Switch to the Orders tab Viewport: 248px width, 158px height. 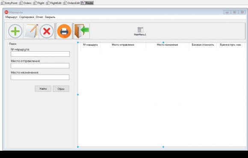coord(26,3)
